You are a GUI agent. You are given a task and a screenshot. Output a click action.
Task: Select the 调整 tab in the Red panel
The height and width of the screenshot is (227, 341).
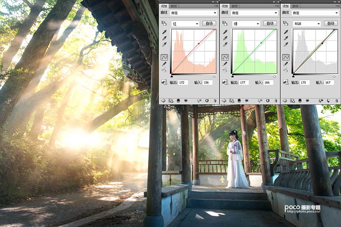pyautogui.click(x=164, y=6)
